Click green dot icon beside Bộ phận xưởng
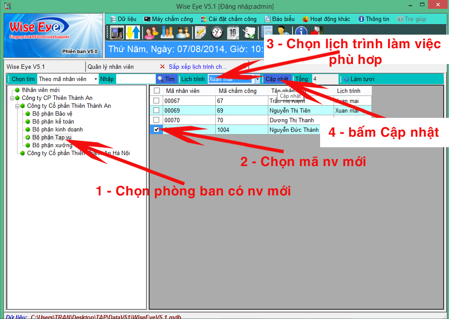The width and height of the screenshot is (449, 319). [28, 145]
